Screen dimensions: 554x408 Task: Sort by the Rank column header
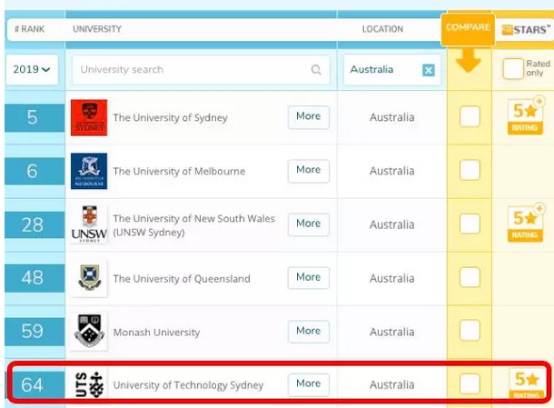click(x=30, y=29)
